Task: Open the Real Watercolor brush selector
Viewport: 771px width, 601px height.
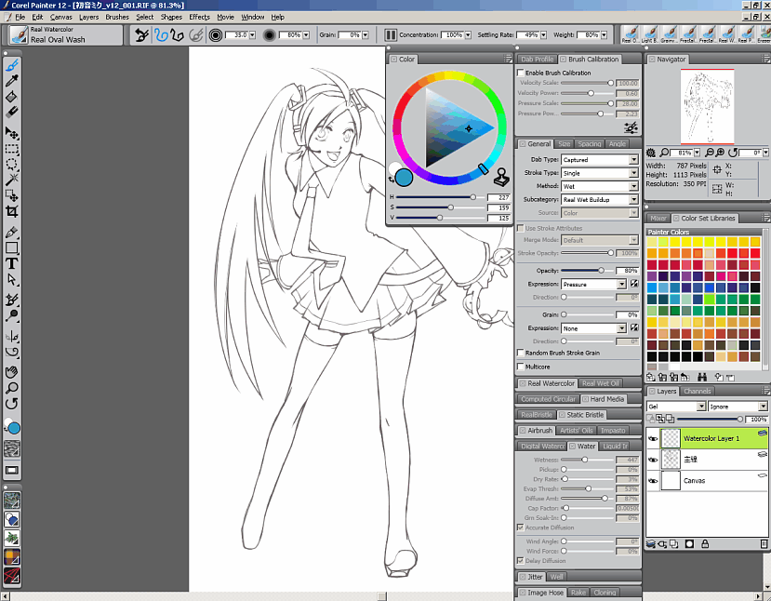Action: (x=65, y=35)
